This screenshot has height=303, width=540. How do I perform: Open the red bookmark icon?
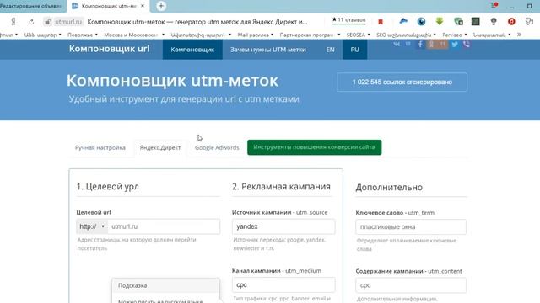381,22
